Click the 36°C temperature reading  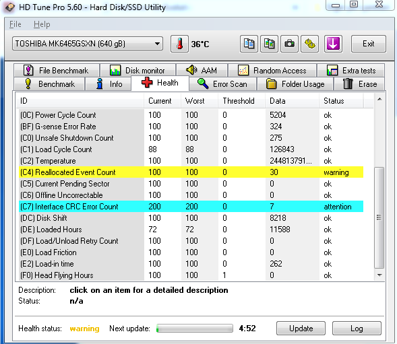tap(200, 44)
